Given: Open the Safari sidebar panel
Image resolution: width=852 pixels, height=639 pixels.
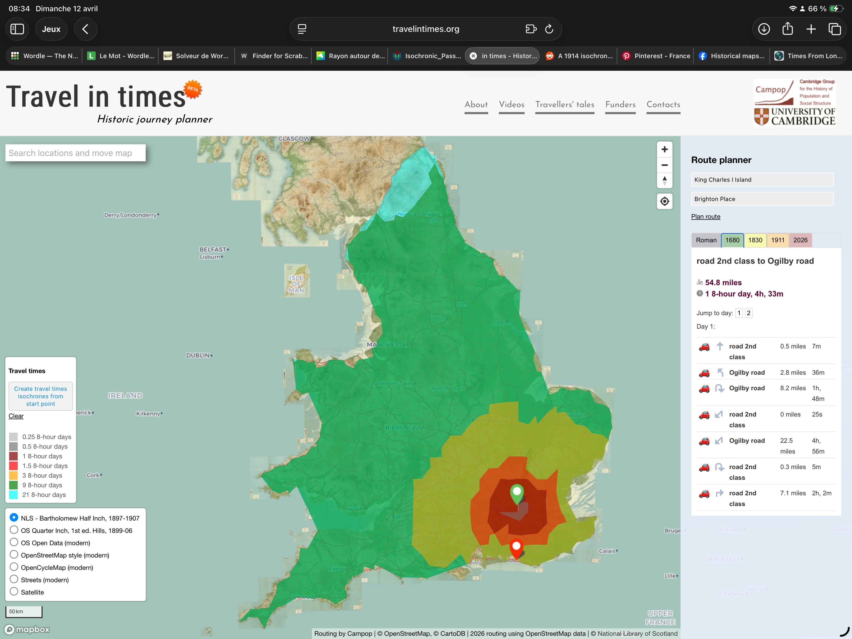Looking at the screenshot, I should pyautogui.click(x=17, y=29).
